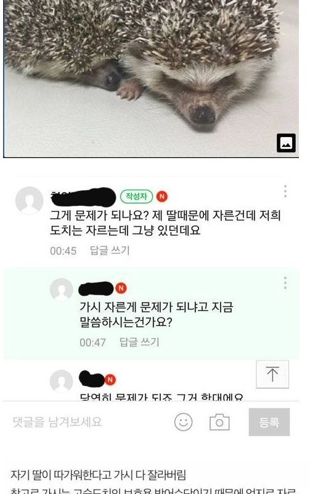Viewport: 310px width, 494px height.
Task: Open the more options menu on the 00:45 comment
Action: 285,191
